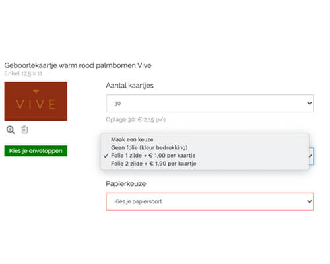Click the chevron arrow of quantity dropdown
Screen dimensions: 330x264
(310, 103)
